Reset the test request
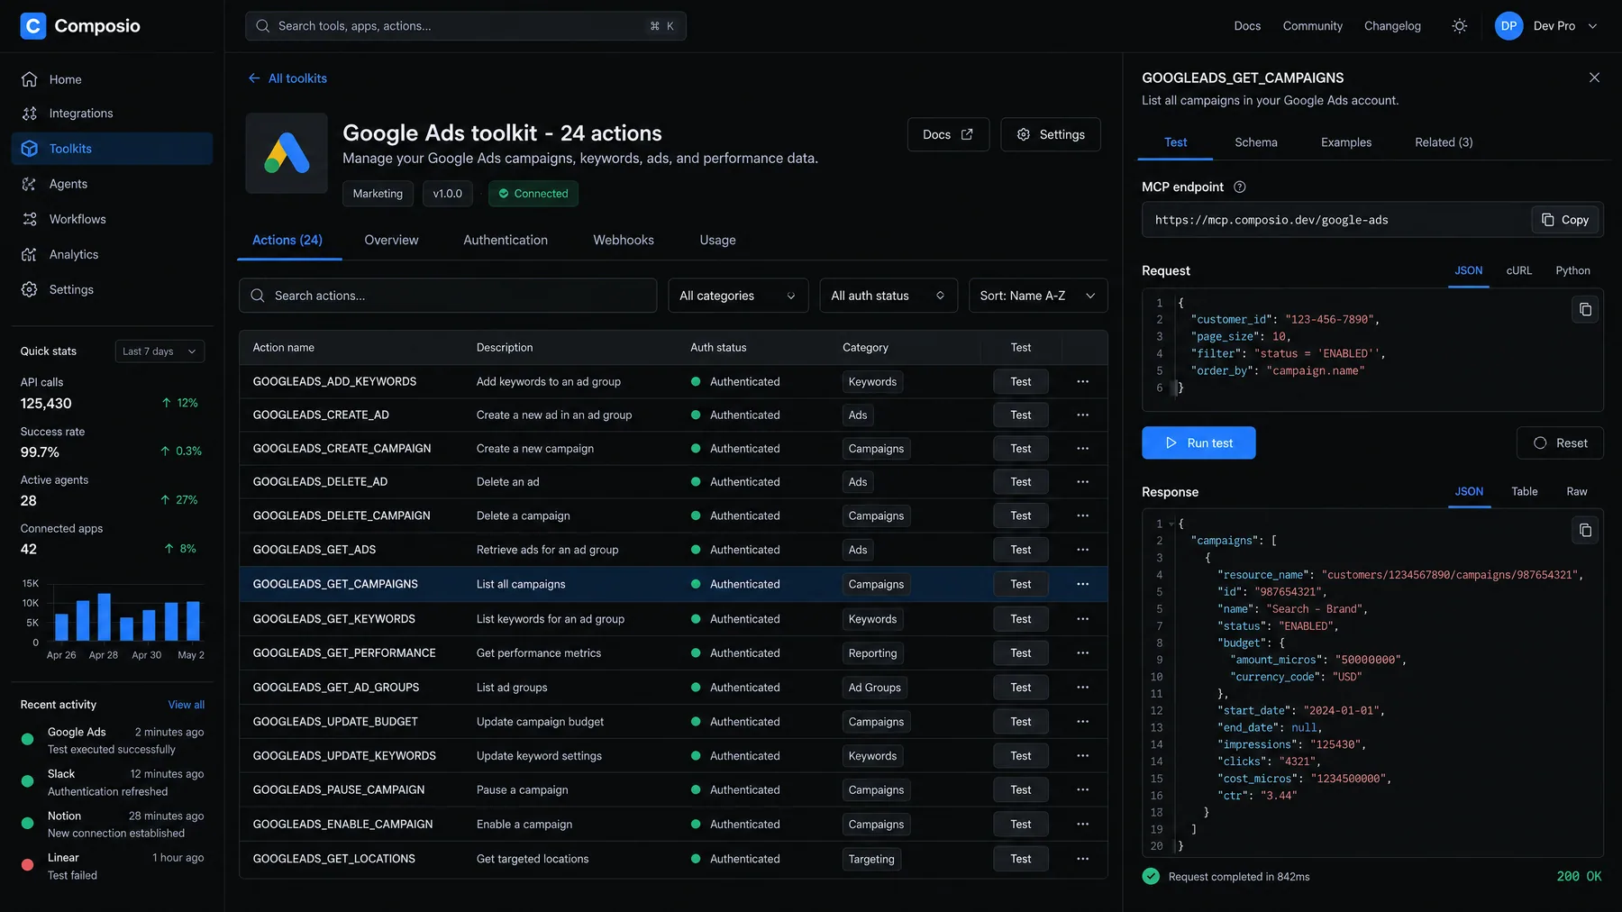This screenshot has height=912, width=1622. (1560, 442)
